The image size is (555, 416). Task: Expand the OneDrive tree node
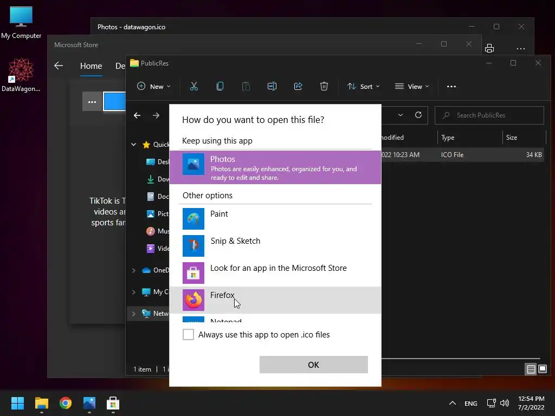pos(133,270)
